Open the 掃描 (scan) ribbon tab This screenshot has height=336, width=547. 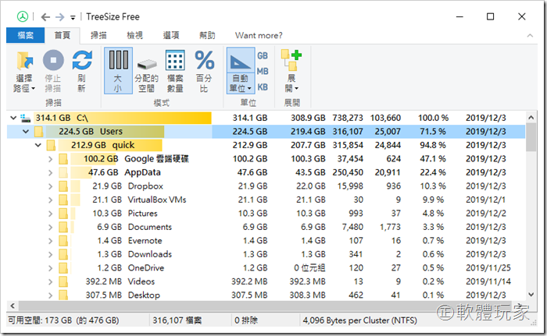99,35
